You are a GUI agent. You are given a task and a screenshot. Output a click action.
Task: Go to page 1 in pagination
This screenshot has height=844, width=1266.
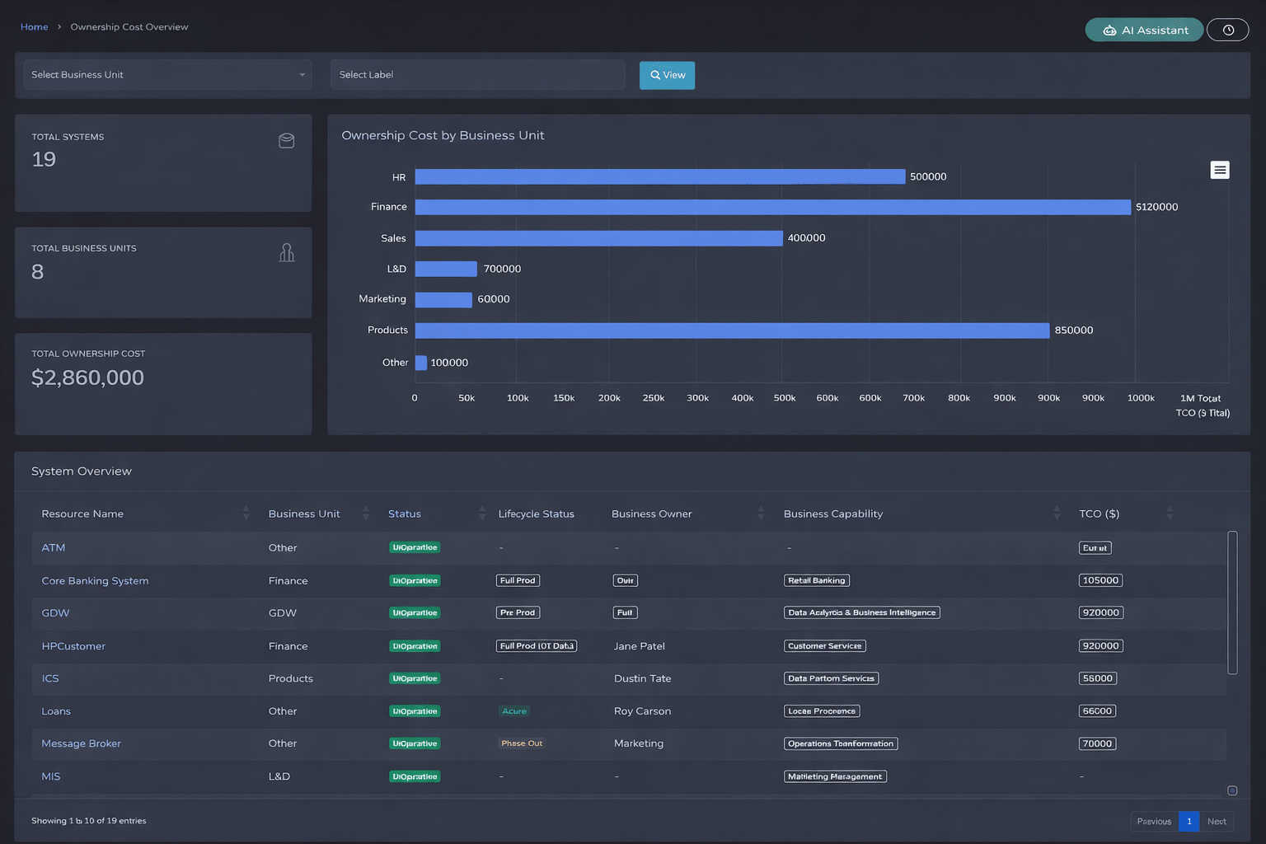(1189, 821)
